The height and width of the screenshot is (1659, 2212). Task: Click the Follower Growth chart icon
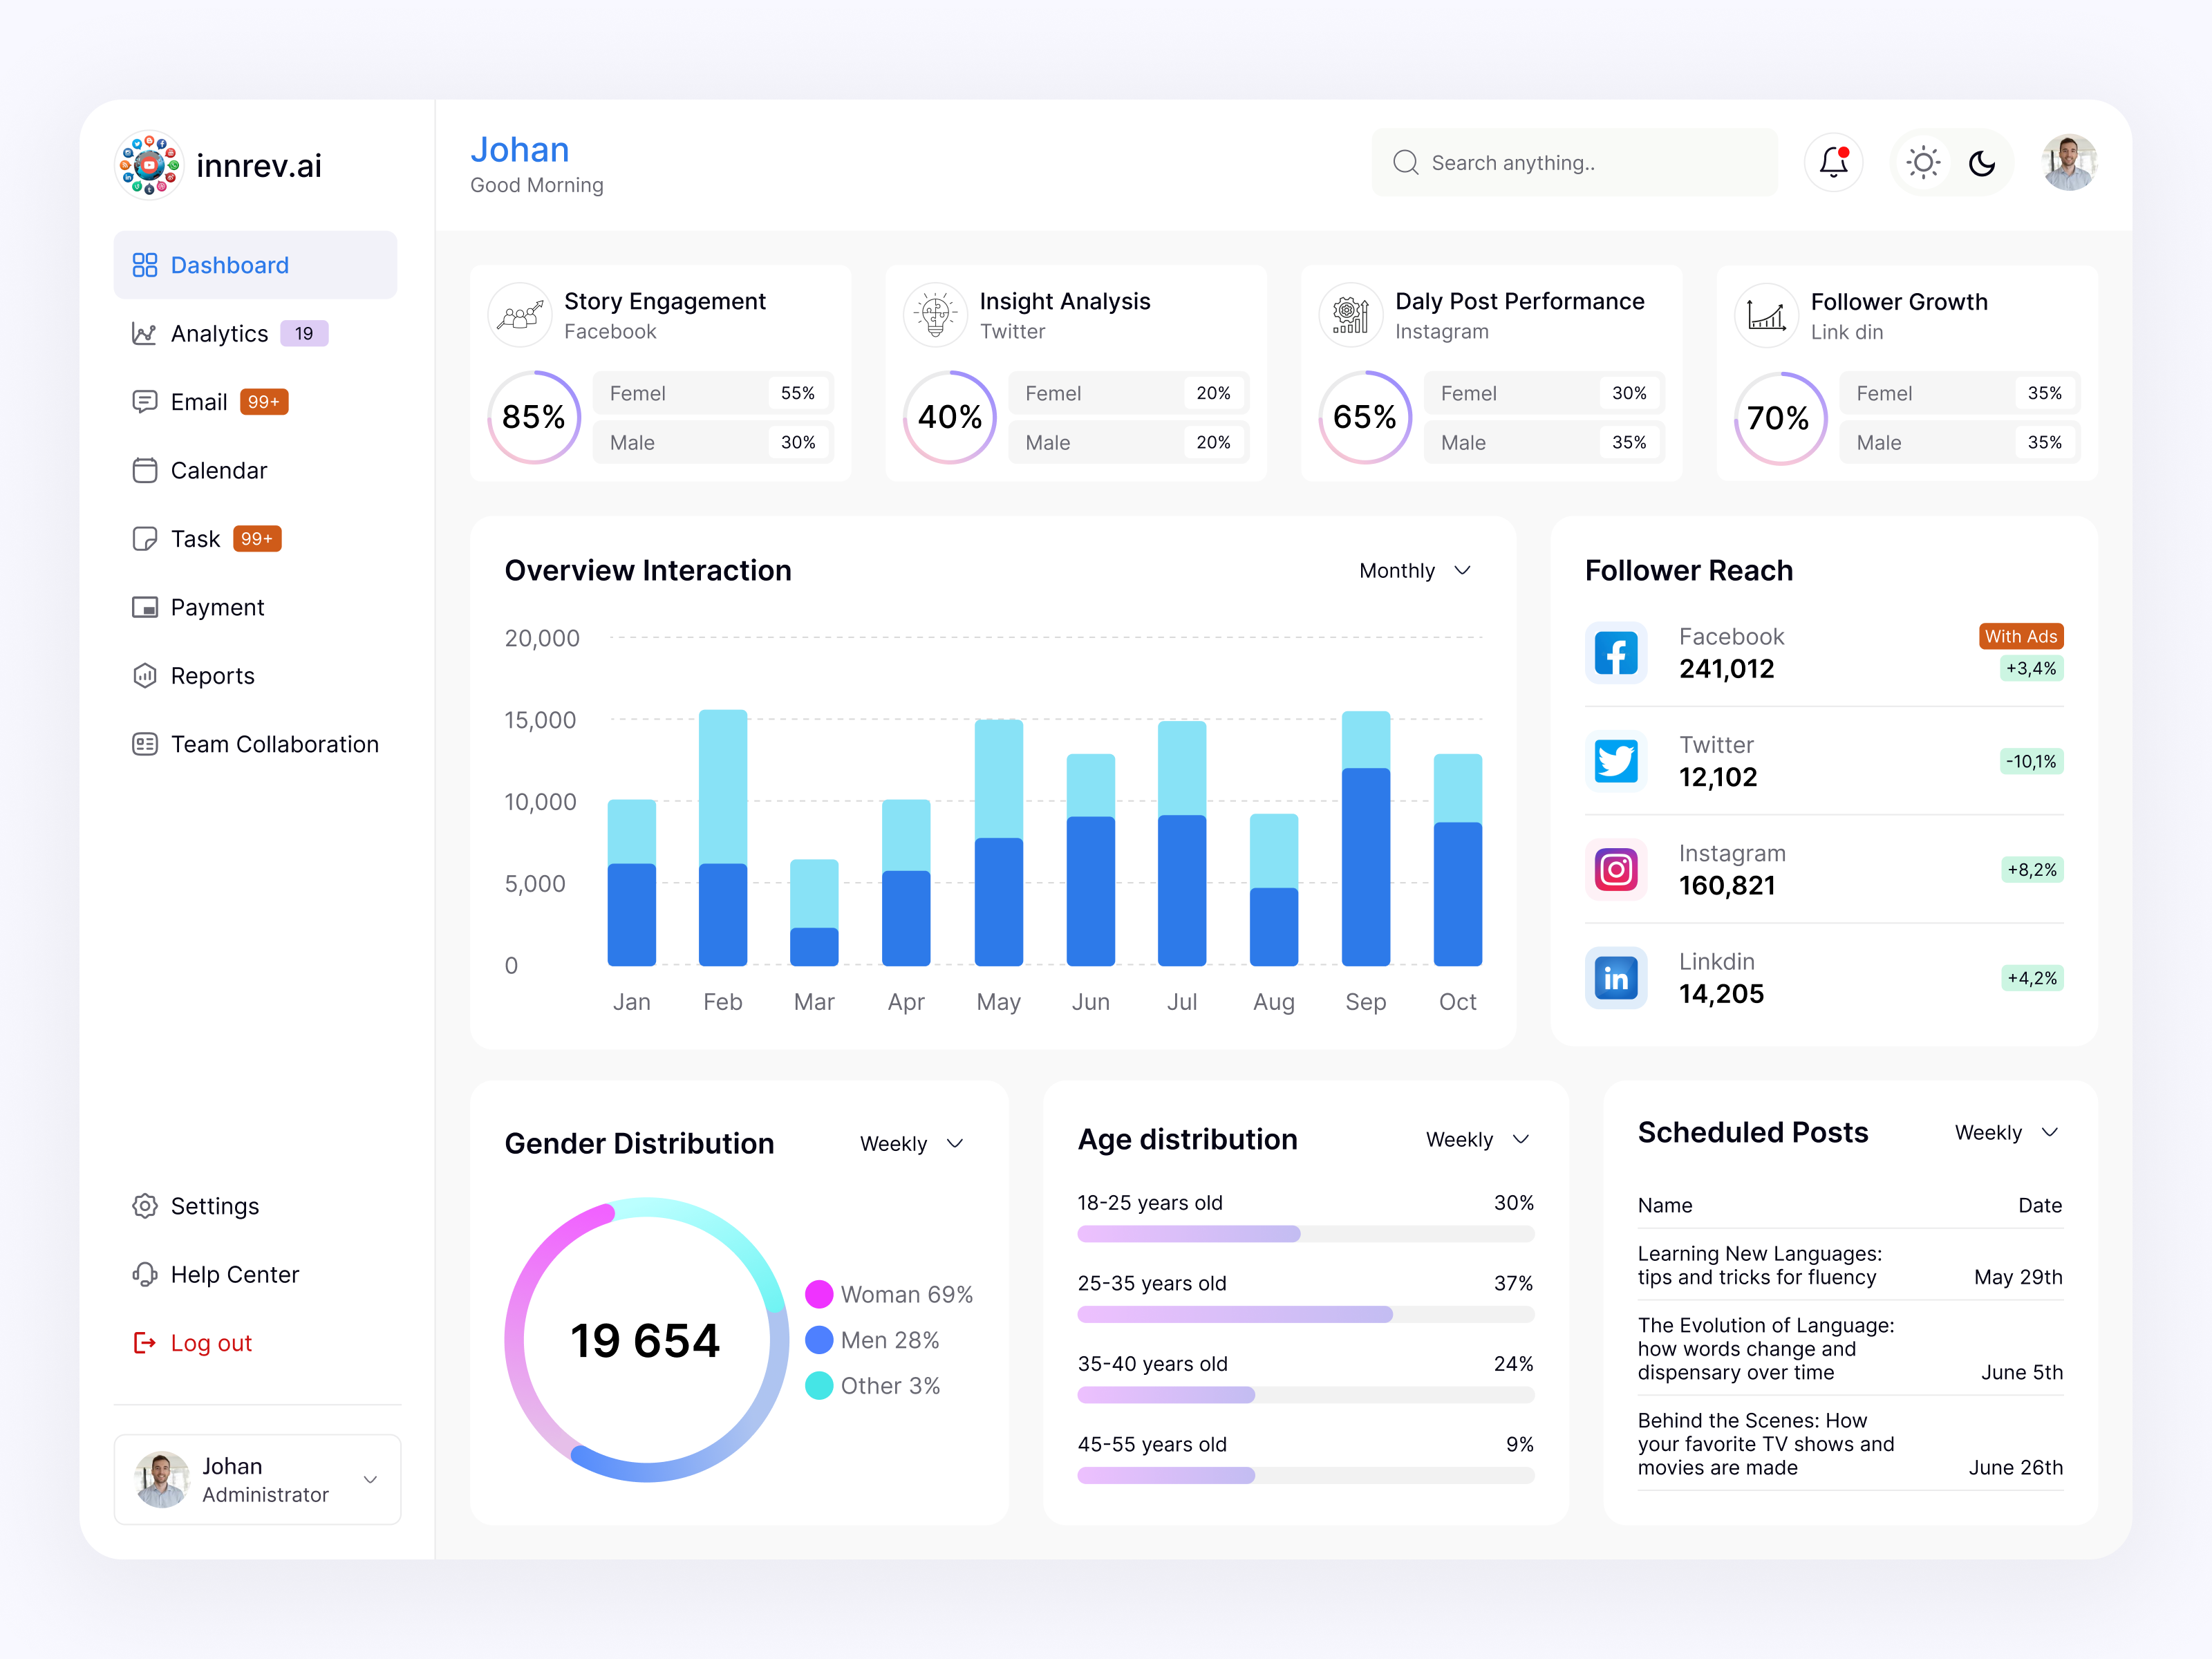pos(1766,316)
